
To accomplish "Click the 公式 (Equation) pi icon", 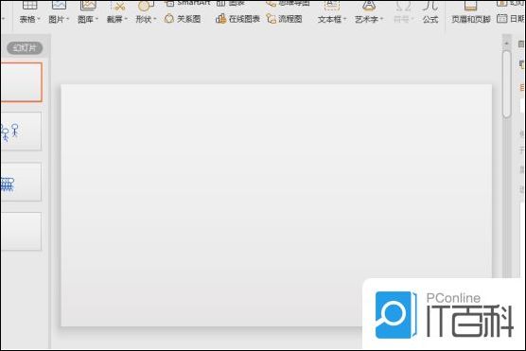I will pyautogui.click(x=430, y=5).
